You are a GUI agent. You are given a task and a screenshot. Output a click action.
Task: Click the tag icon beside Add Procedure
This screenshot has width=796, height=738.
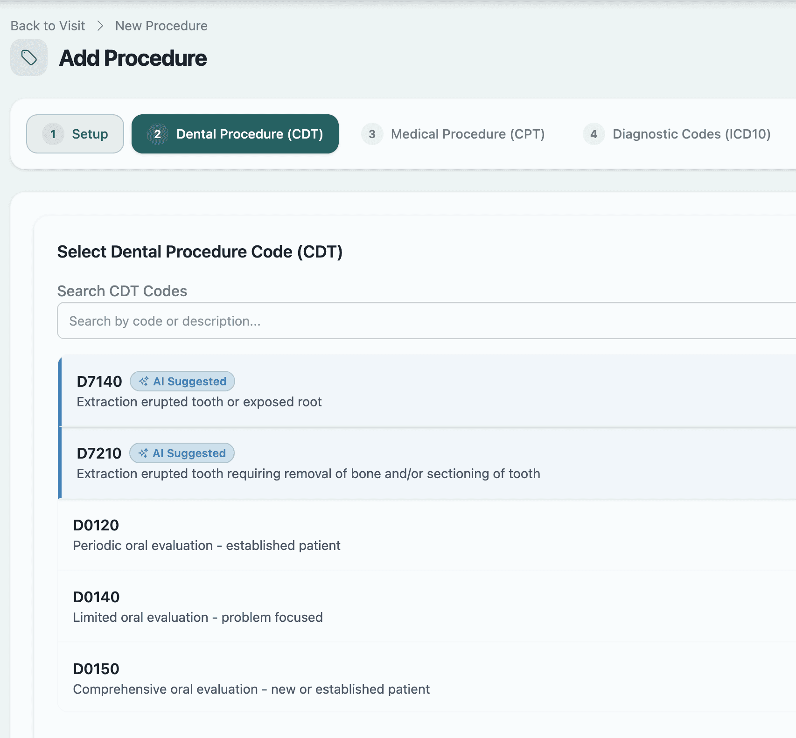(28, 58)
